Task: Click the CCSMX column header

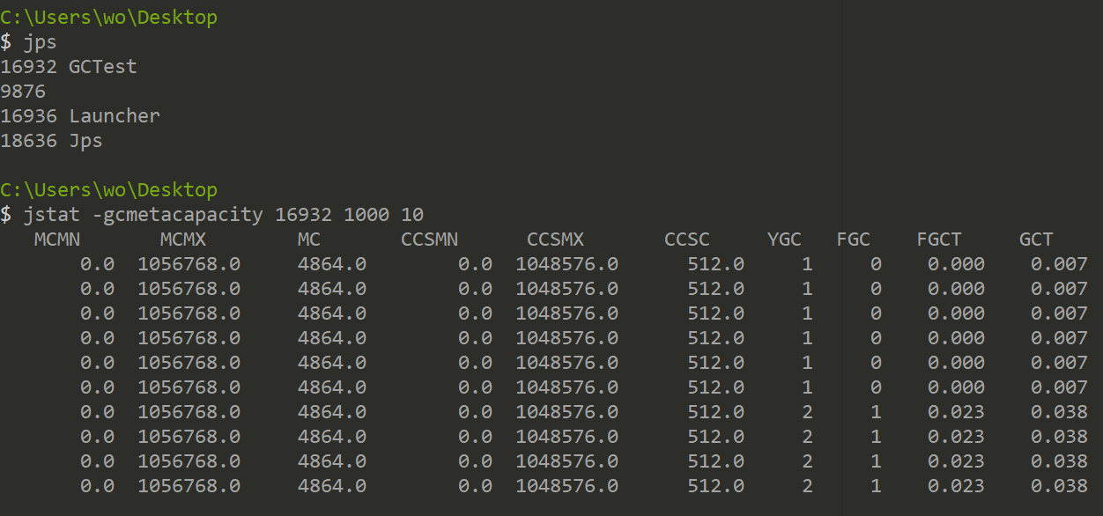Action: click(555, 240)
